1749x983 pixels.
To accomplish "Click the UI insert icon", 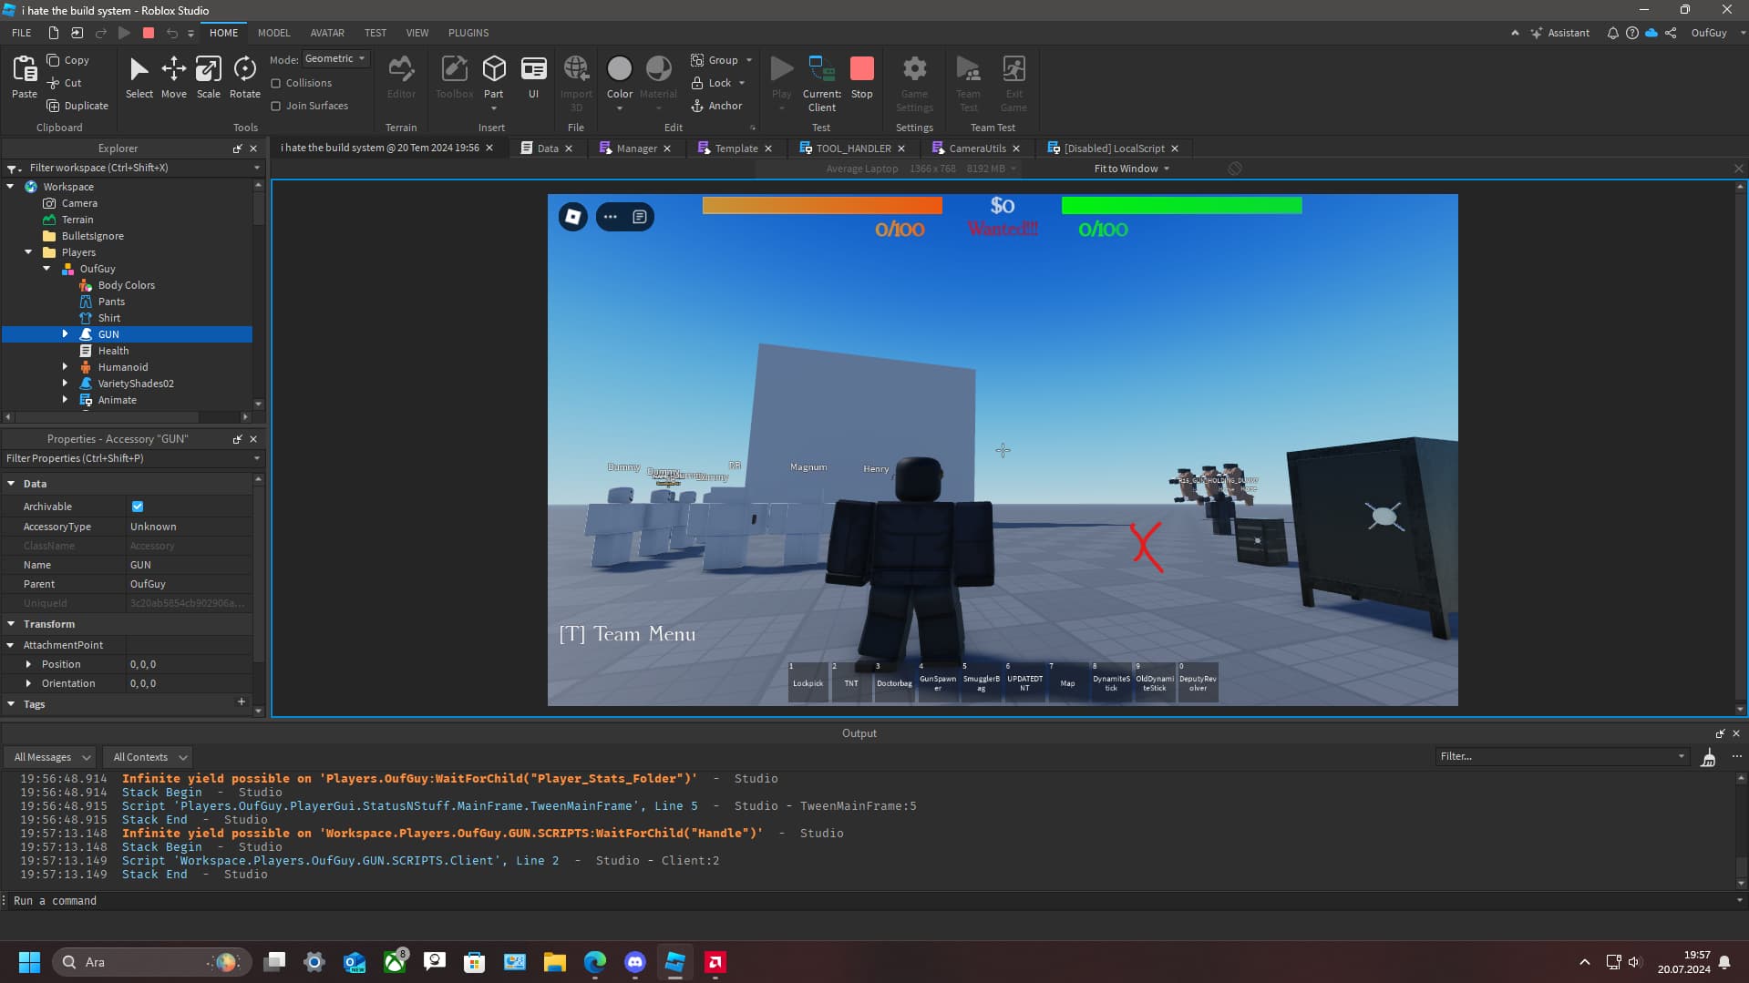I will 533,73.
